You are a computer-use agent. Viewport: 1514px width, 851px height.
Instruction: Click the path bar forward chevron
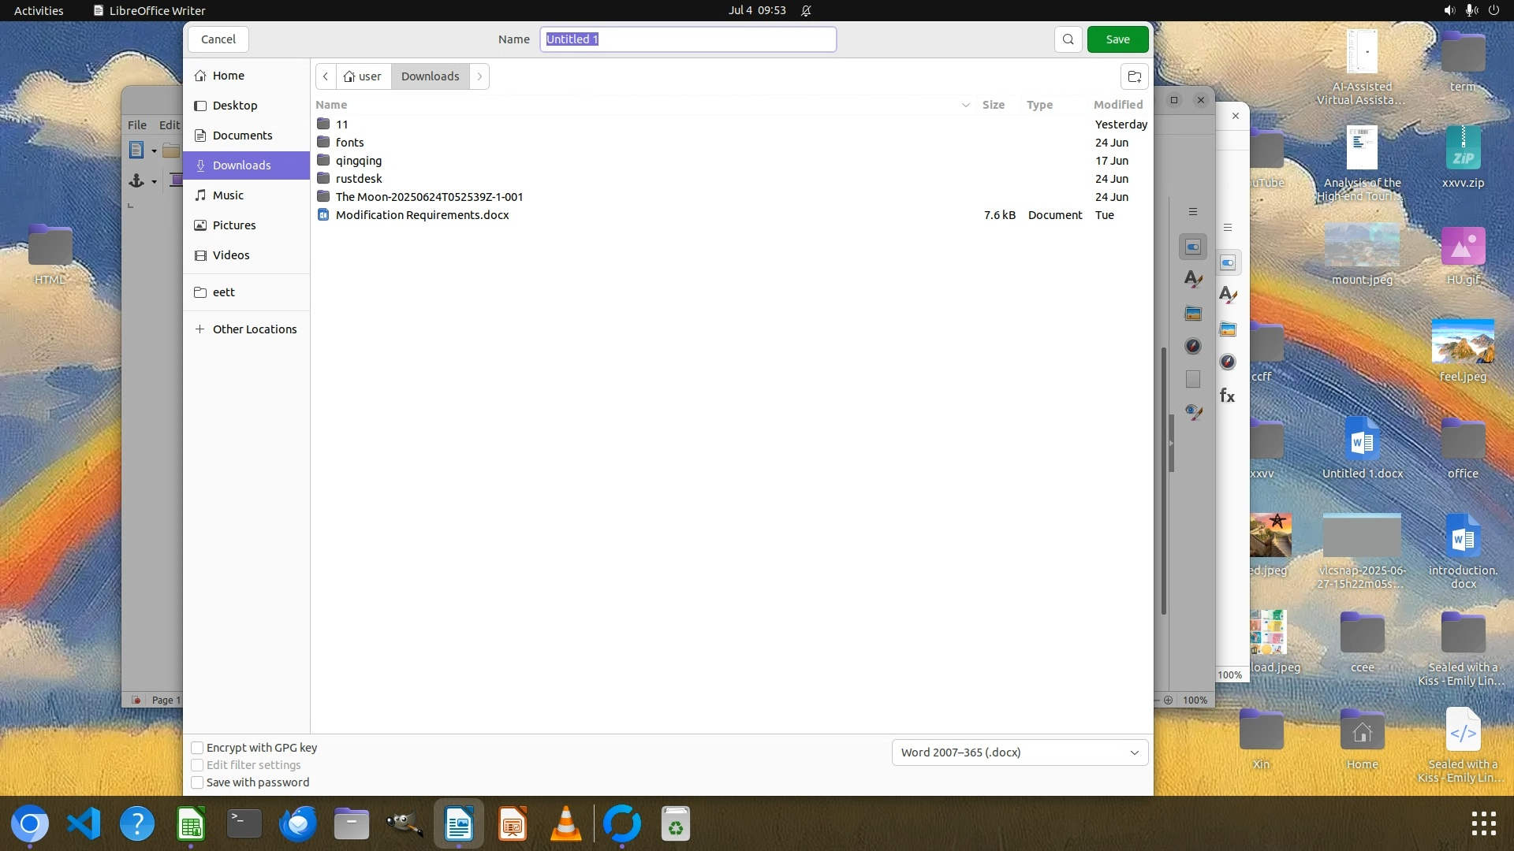(479, 76)
